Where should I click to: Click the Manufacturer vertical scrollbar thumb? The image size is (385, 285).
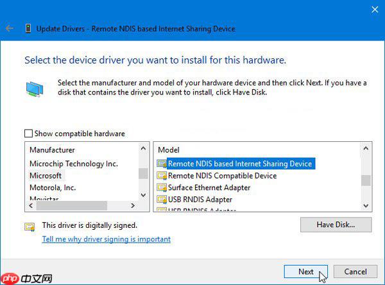click(x=143, y=174)
